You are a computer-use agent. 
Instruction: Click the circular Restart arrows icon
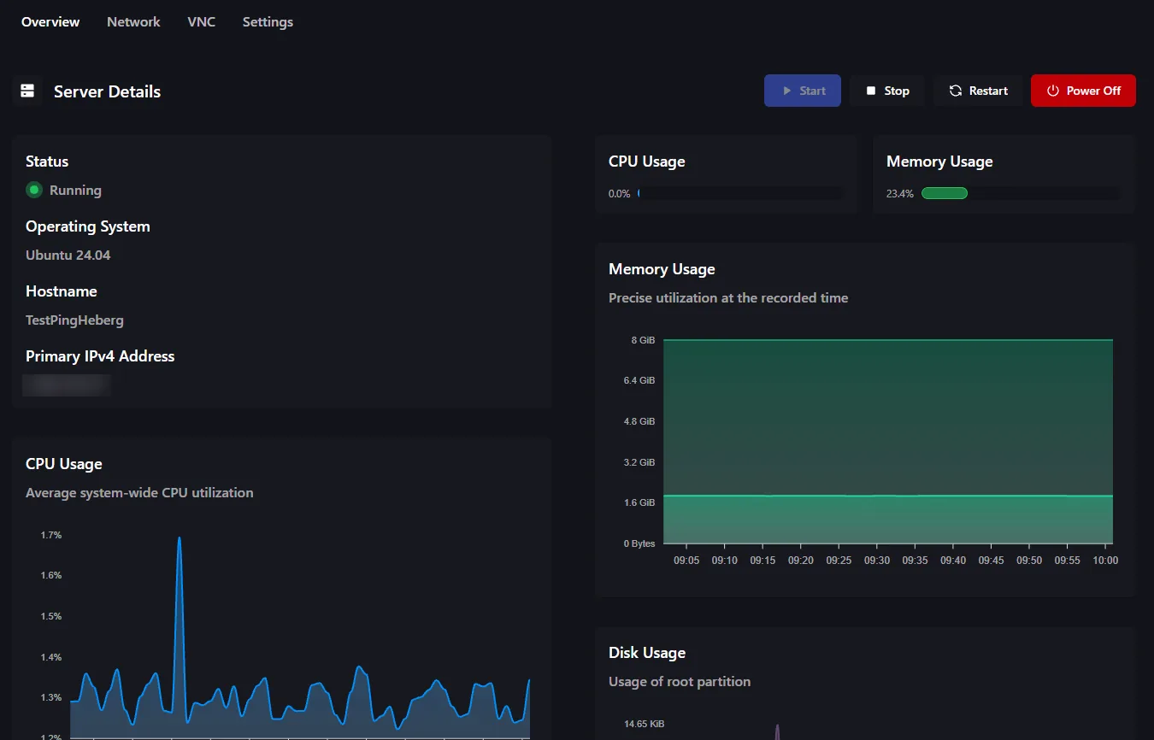coord(956,91)
